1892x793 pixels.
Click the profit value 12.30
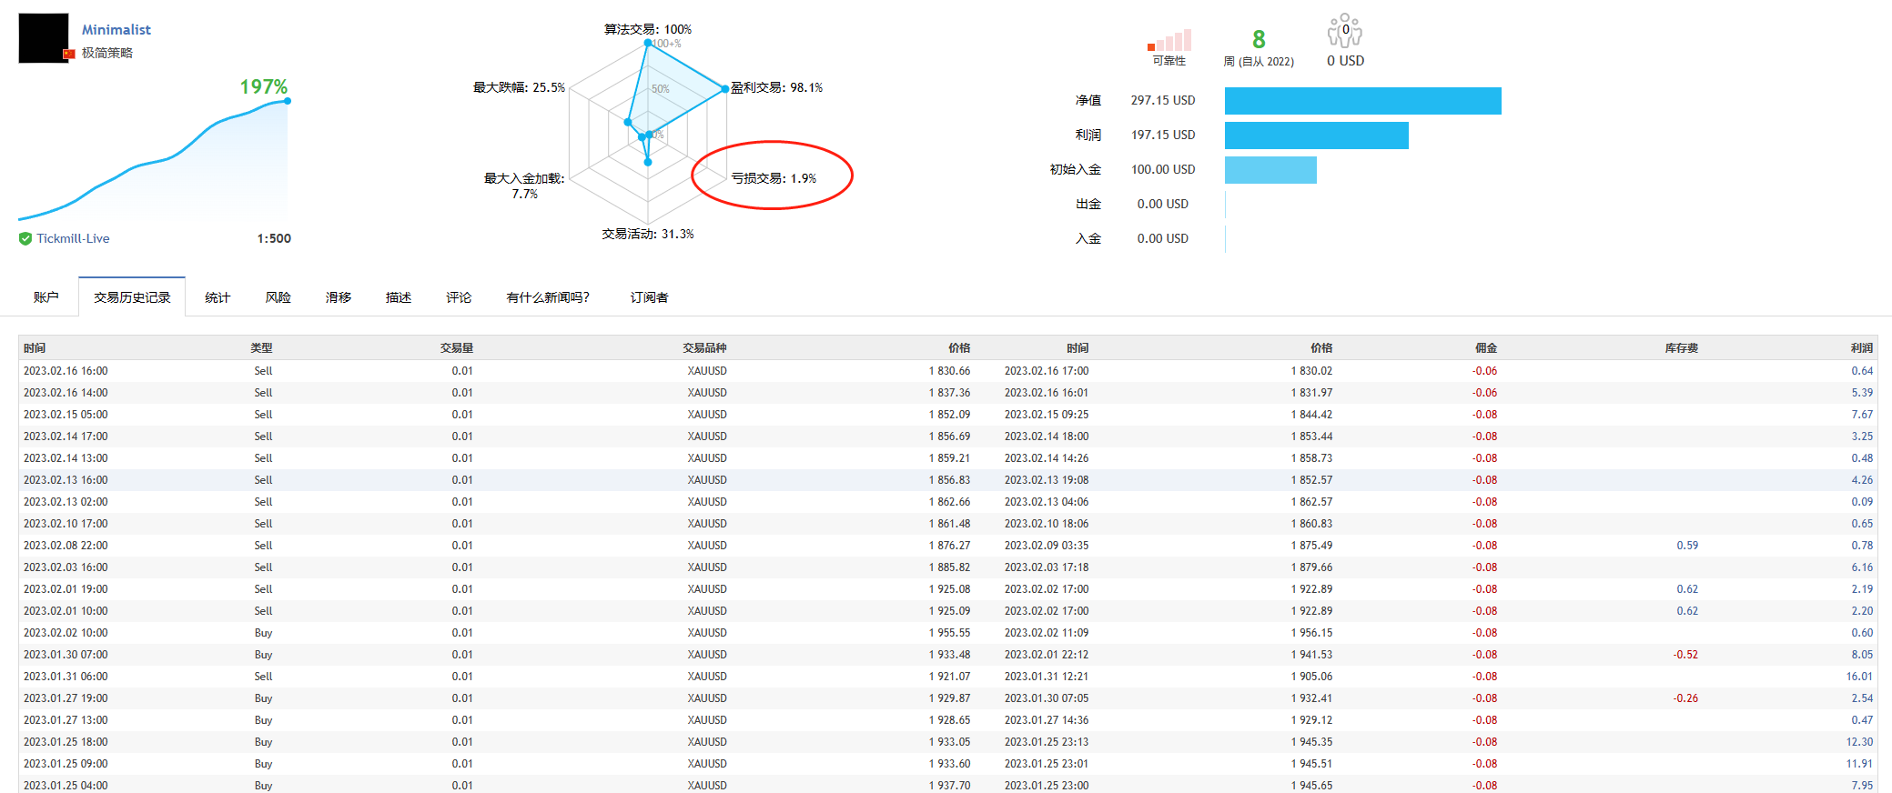click(x=1859, y=742)
